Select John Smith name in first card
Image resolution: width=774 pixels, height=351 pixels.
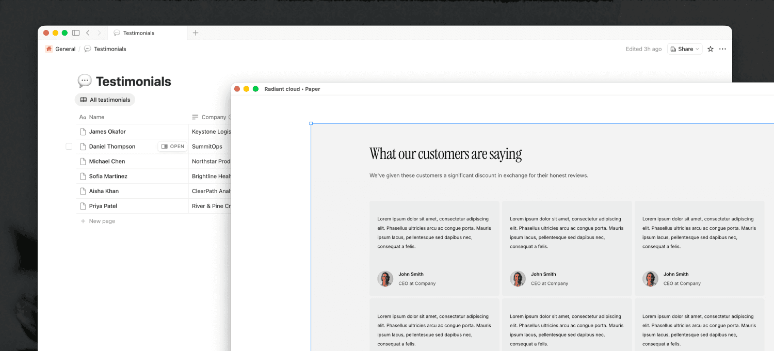(x=411, y=274)
